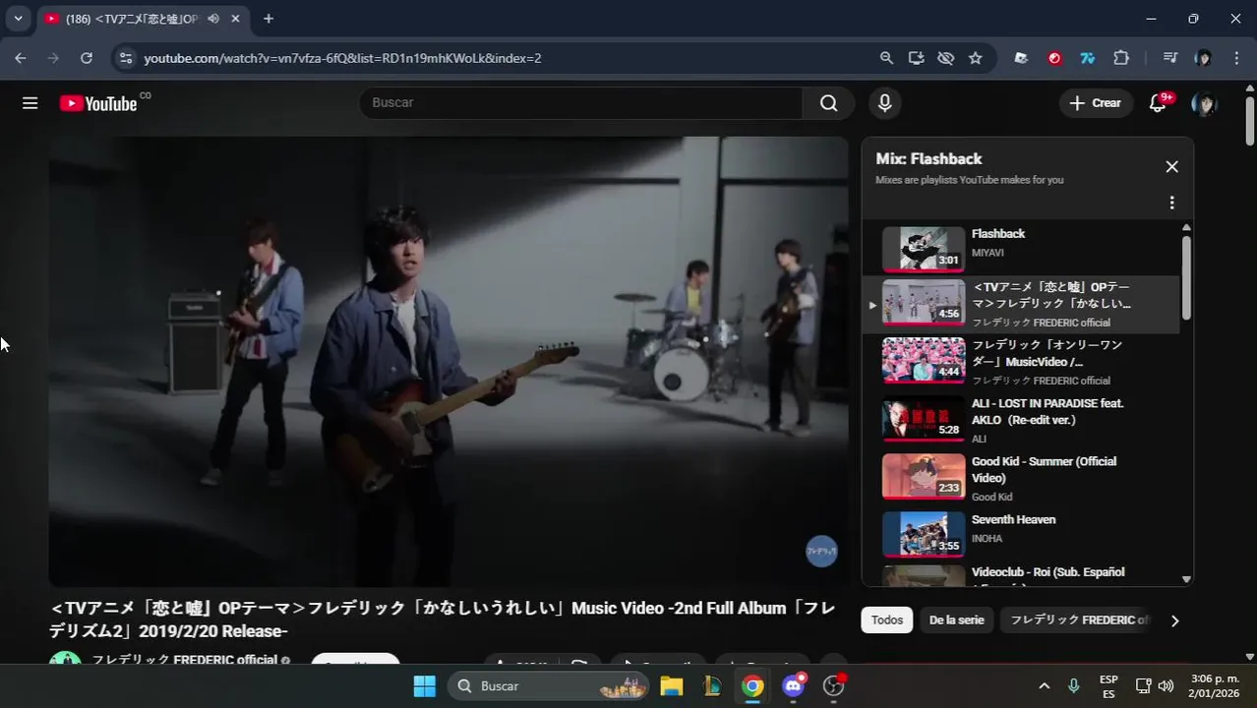1257x708 pixels.
Task: Open the volume tray speaker icon
Action: pos(1167,685)
